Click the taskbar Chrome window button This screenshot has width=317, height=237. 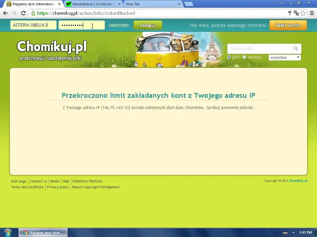[43, 233]
